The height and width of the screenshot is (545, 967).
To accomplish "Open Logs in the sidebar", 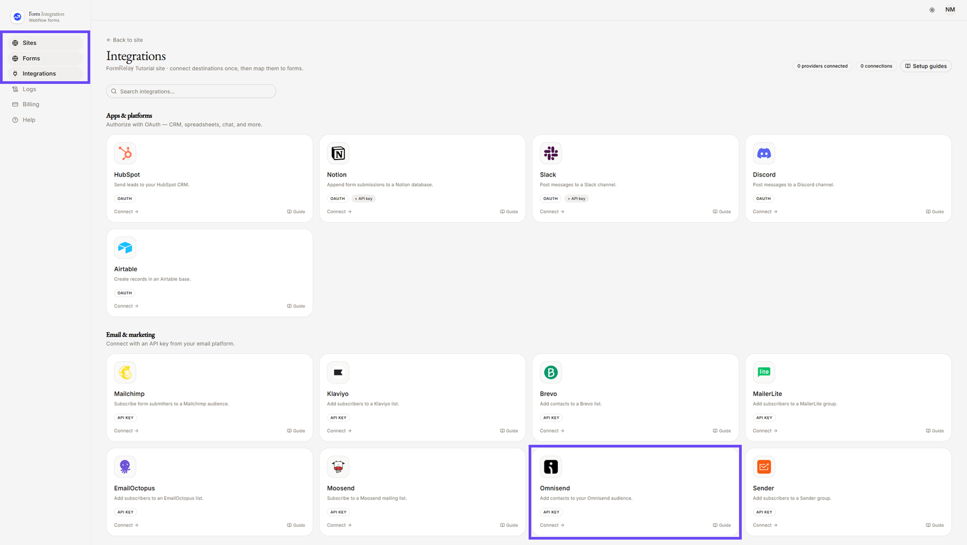I will 45,89.
